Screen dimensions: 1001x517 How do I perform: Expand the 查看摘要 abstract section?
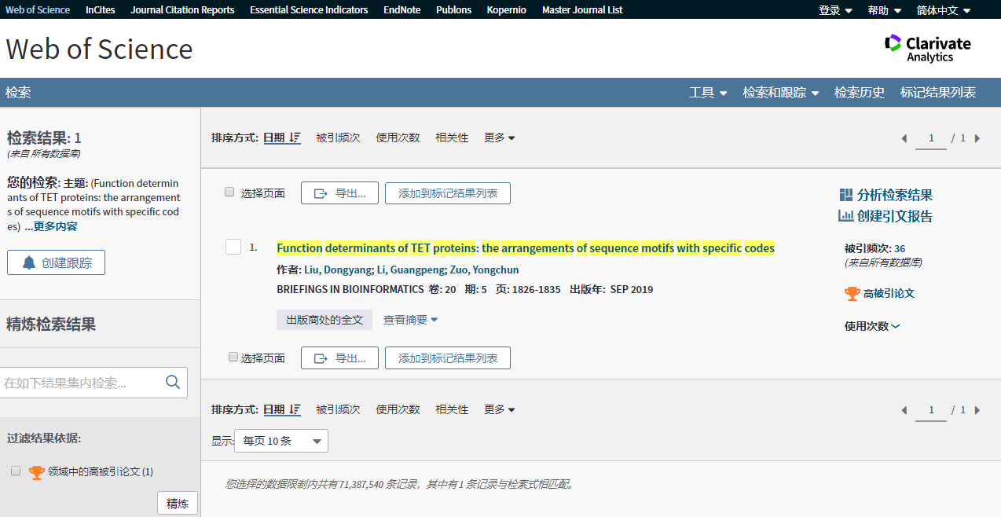click(x=410, y=320)
